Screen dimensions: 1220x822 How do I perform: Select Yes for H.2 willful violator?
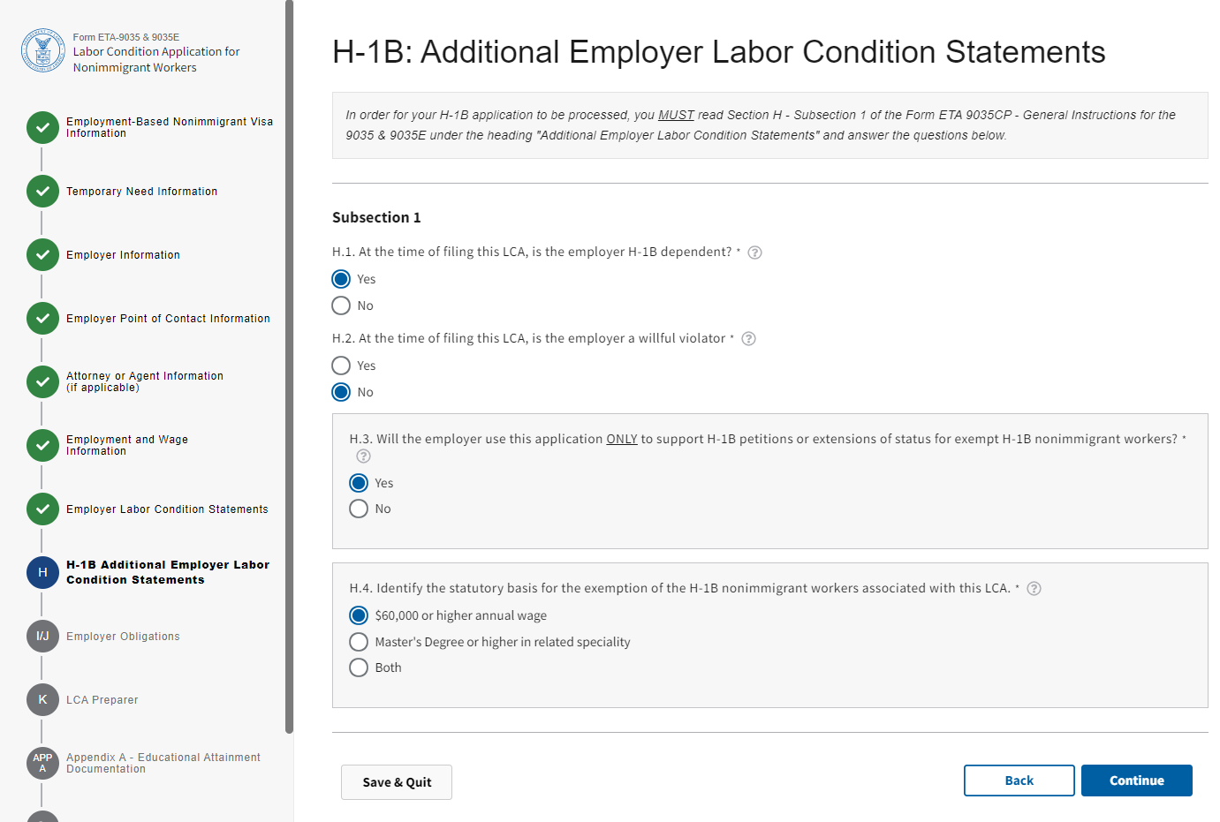coord(341,366)
